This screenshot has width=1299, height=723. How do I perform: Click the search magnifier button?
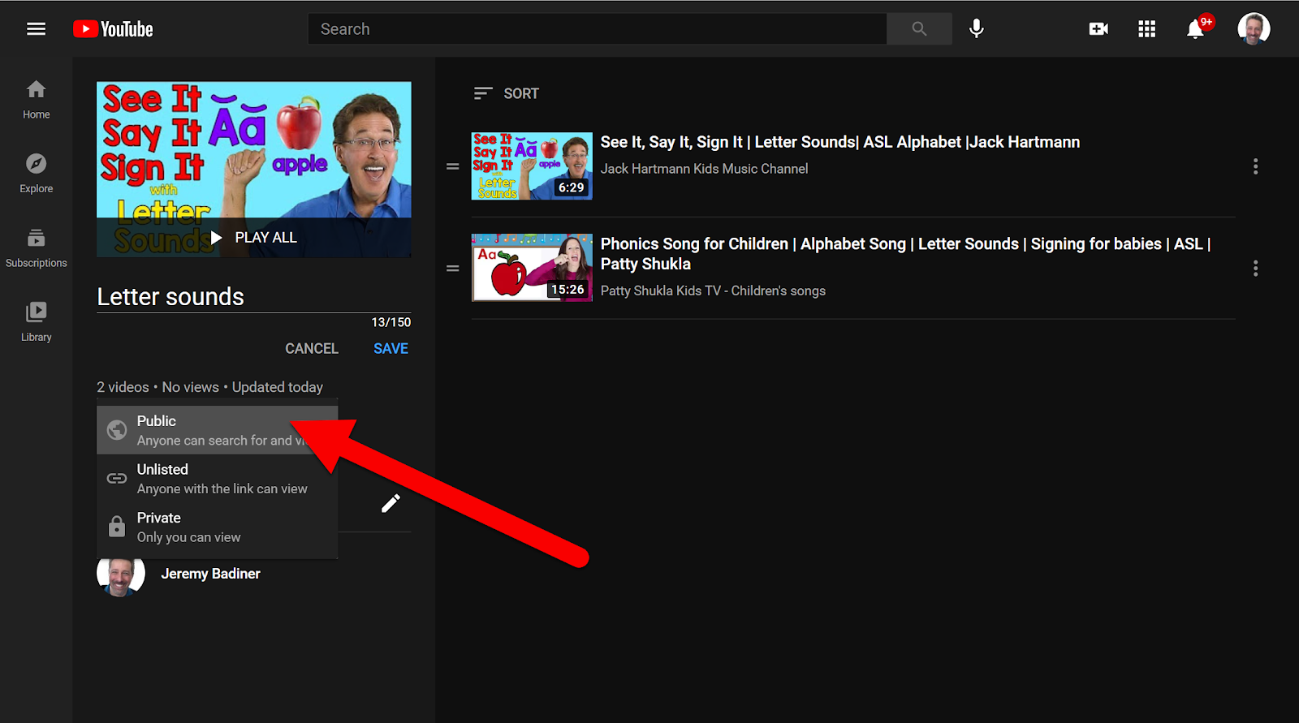919,29
